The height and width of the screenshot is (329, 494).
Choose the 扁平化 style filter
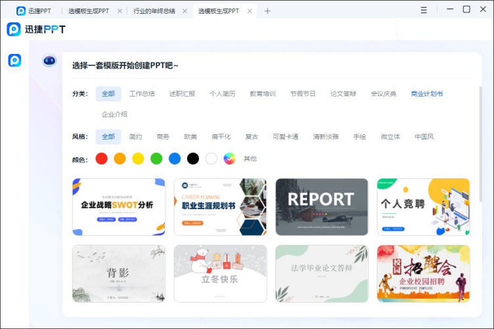(x=221, y=137)
